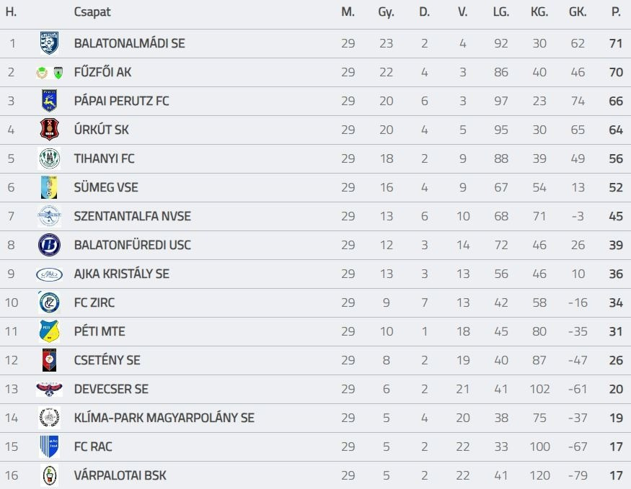Click the Pápai Perutz FC club logo

pos(49,101)
